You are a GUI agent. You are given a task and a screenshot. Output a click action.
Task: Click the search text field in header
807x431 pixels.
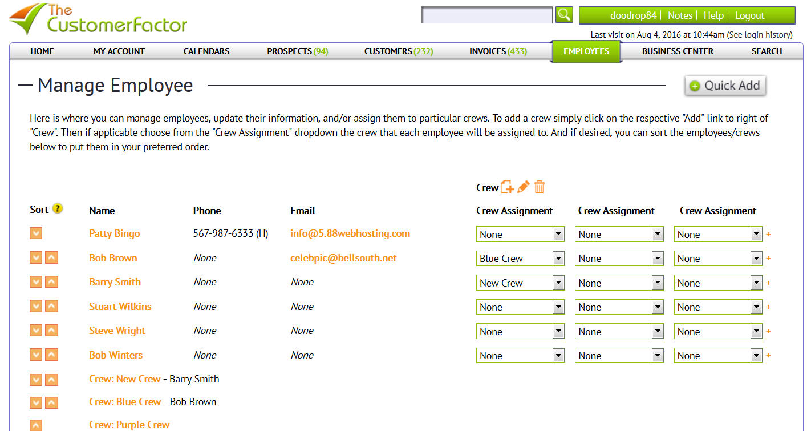click(x=486, y=15)
